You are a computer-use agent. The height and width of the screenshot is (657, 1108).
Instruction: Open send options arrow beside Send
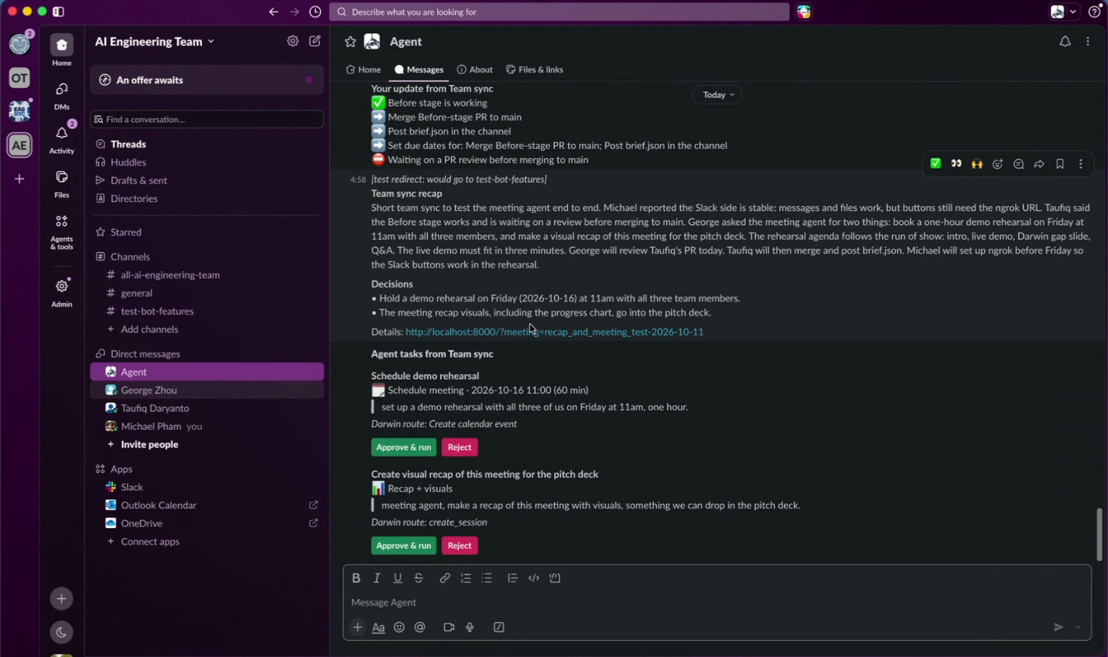(1079, 628)
